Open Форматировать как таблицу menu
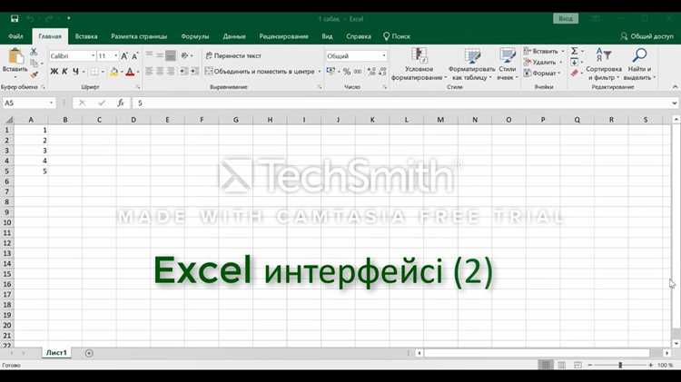This screenshot has width=681, height=382. [x=471, y=64]
